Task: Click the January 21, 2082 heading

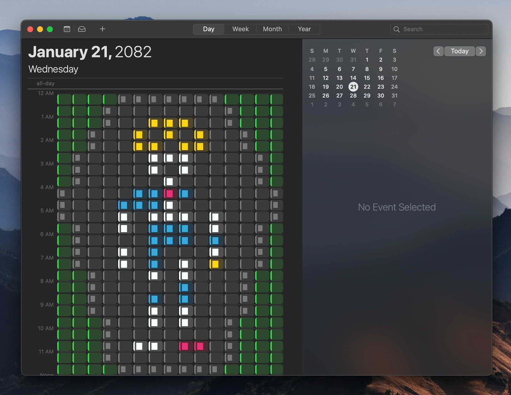Action: [90, 52]
